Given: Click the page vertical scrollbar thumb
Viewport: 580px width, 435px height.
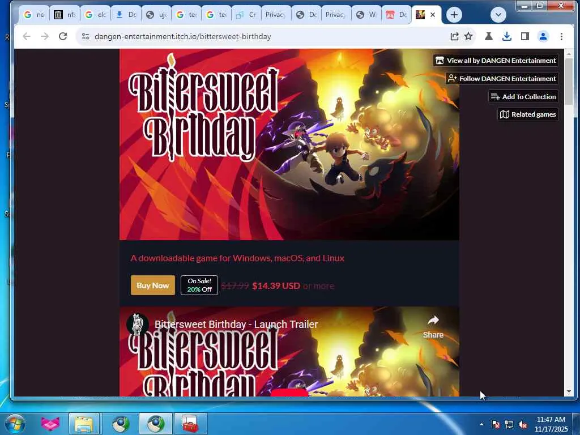Looking at the screenshot, I should tap(569, 82).
